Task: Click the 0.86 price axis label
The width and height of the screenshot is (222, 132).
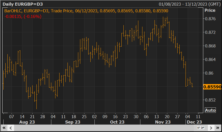Action: tap(209, 73)
